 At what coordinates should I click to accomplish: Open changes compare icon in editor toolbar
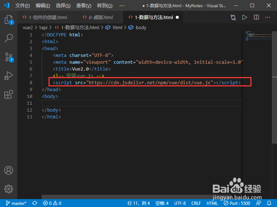point(233,17)
